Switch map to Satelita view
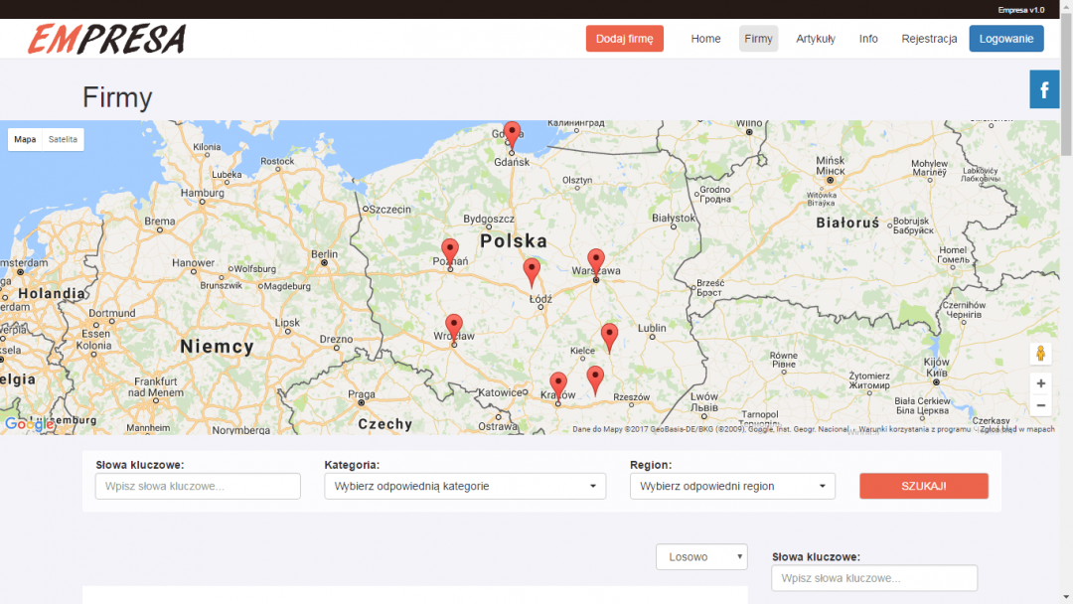 [63, 140]
